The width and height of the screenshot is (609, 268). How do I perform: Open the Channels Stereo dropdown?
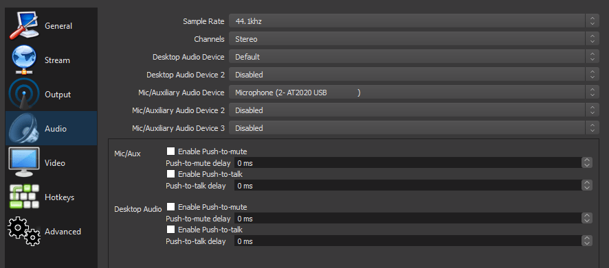(414, 39)
